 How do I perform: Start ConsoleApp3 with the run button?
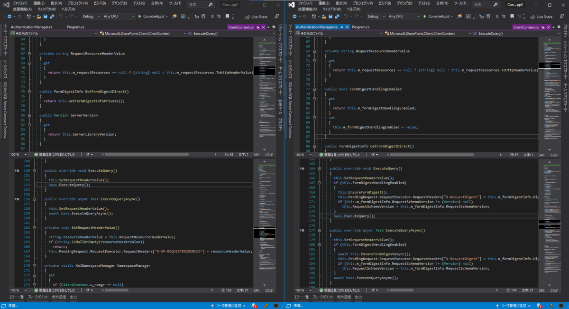pos(439,17)
